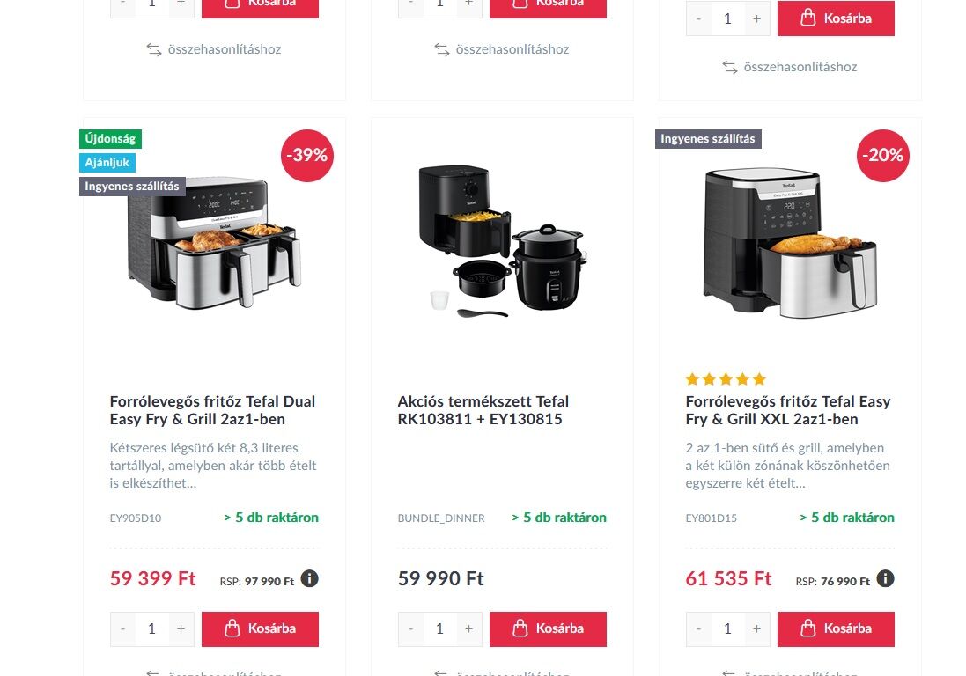Click compare arrows icon under first top product
The width and height of the screenshot is (966, 676).
click(154, 49)
